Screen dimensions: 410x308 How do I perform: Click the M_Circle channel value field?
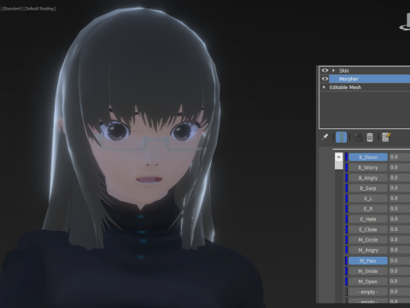pyautogui.click(x=400, y=240)
